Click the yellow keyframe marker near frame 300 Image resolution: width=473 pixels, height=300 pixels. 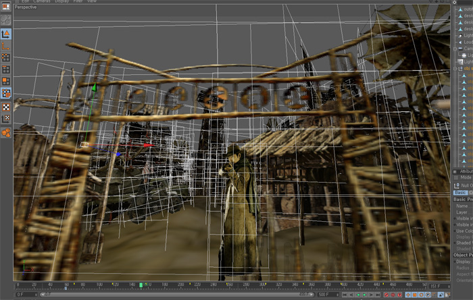265,283
